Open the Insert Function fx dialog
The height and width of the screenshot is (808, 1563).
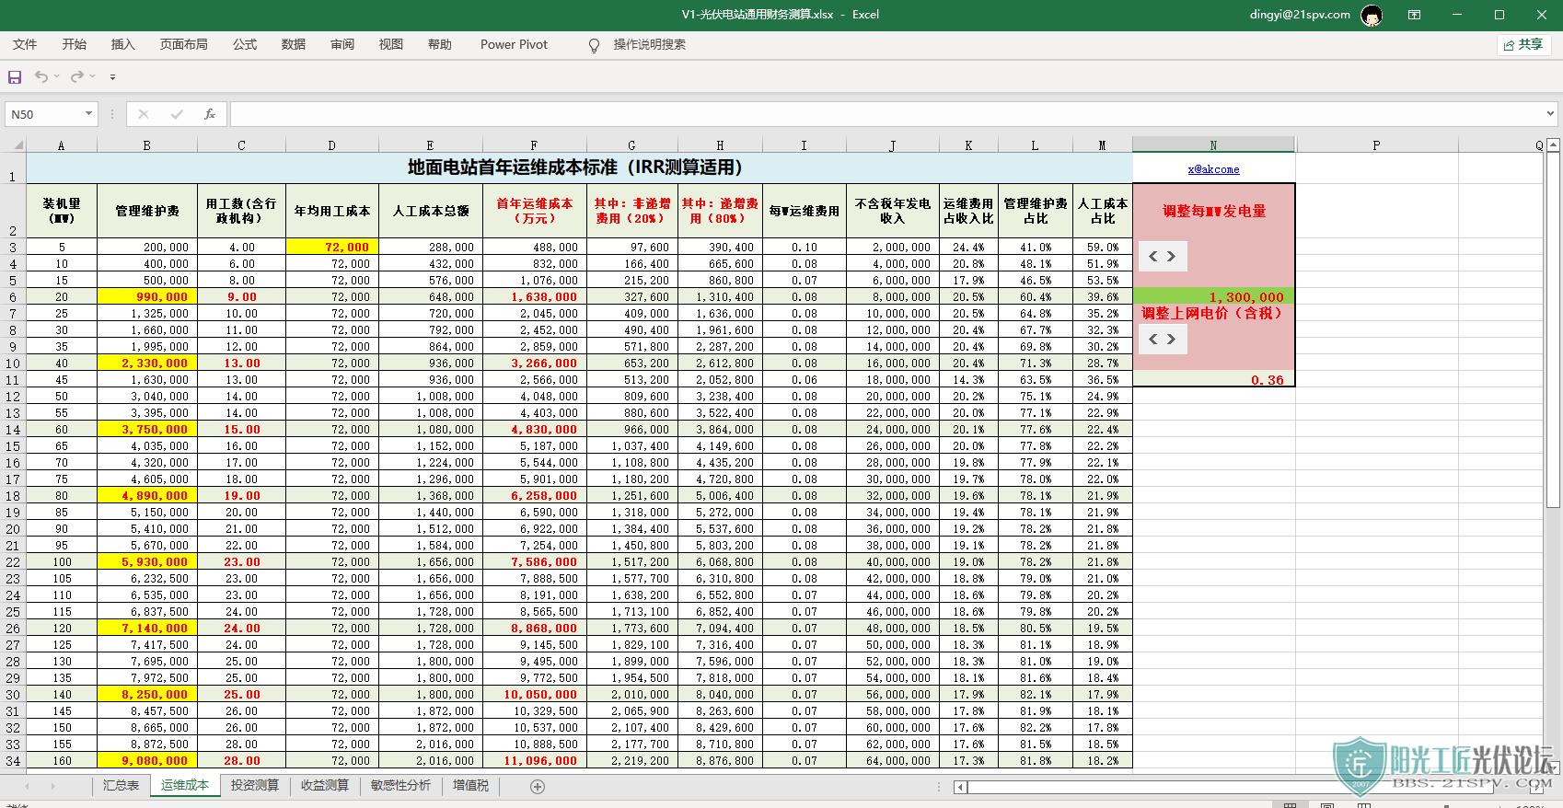pos(210,114)
